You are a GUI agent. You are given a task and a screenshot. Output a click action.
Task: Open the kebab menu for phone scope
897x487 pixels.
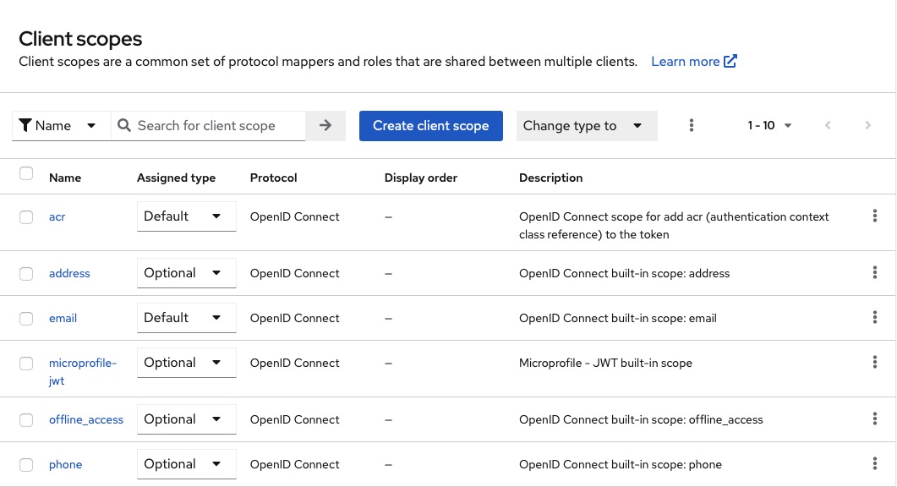click(875, 463)
